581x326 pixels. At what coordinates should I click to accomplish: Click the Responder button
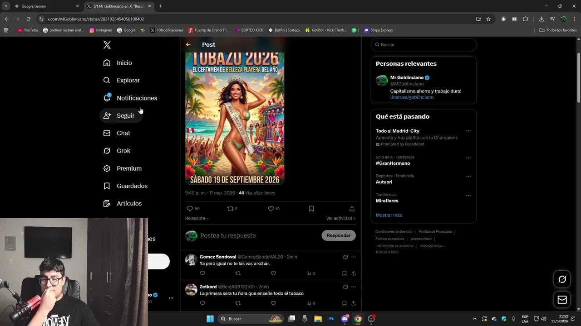point(339,235)
